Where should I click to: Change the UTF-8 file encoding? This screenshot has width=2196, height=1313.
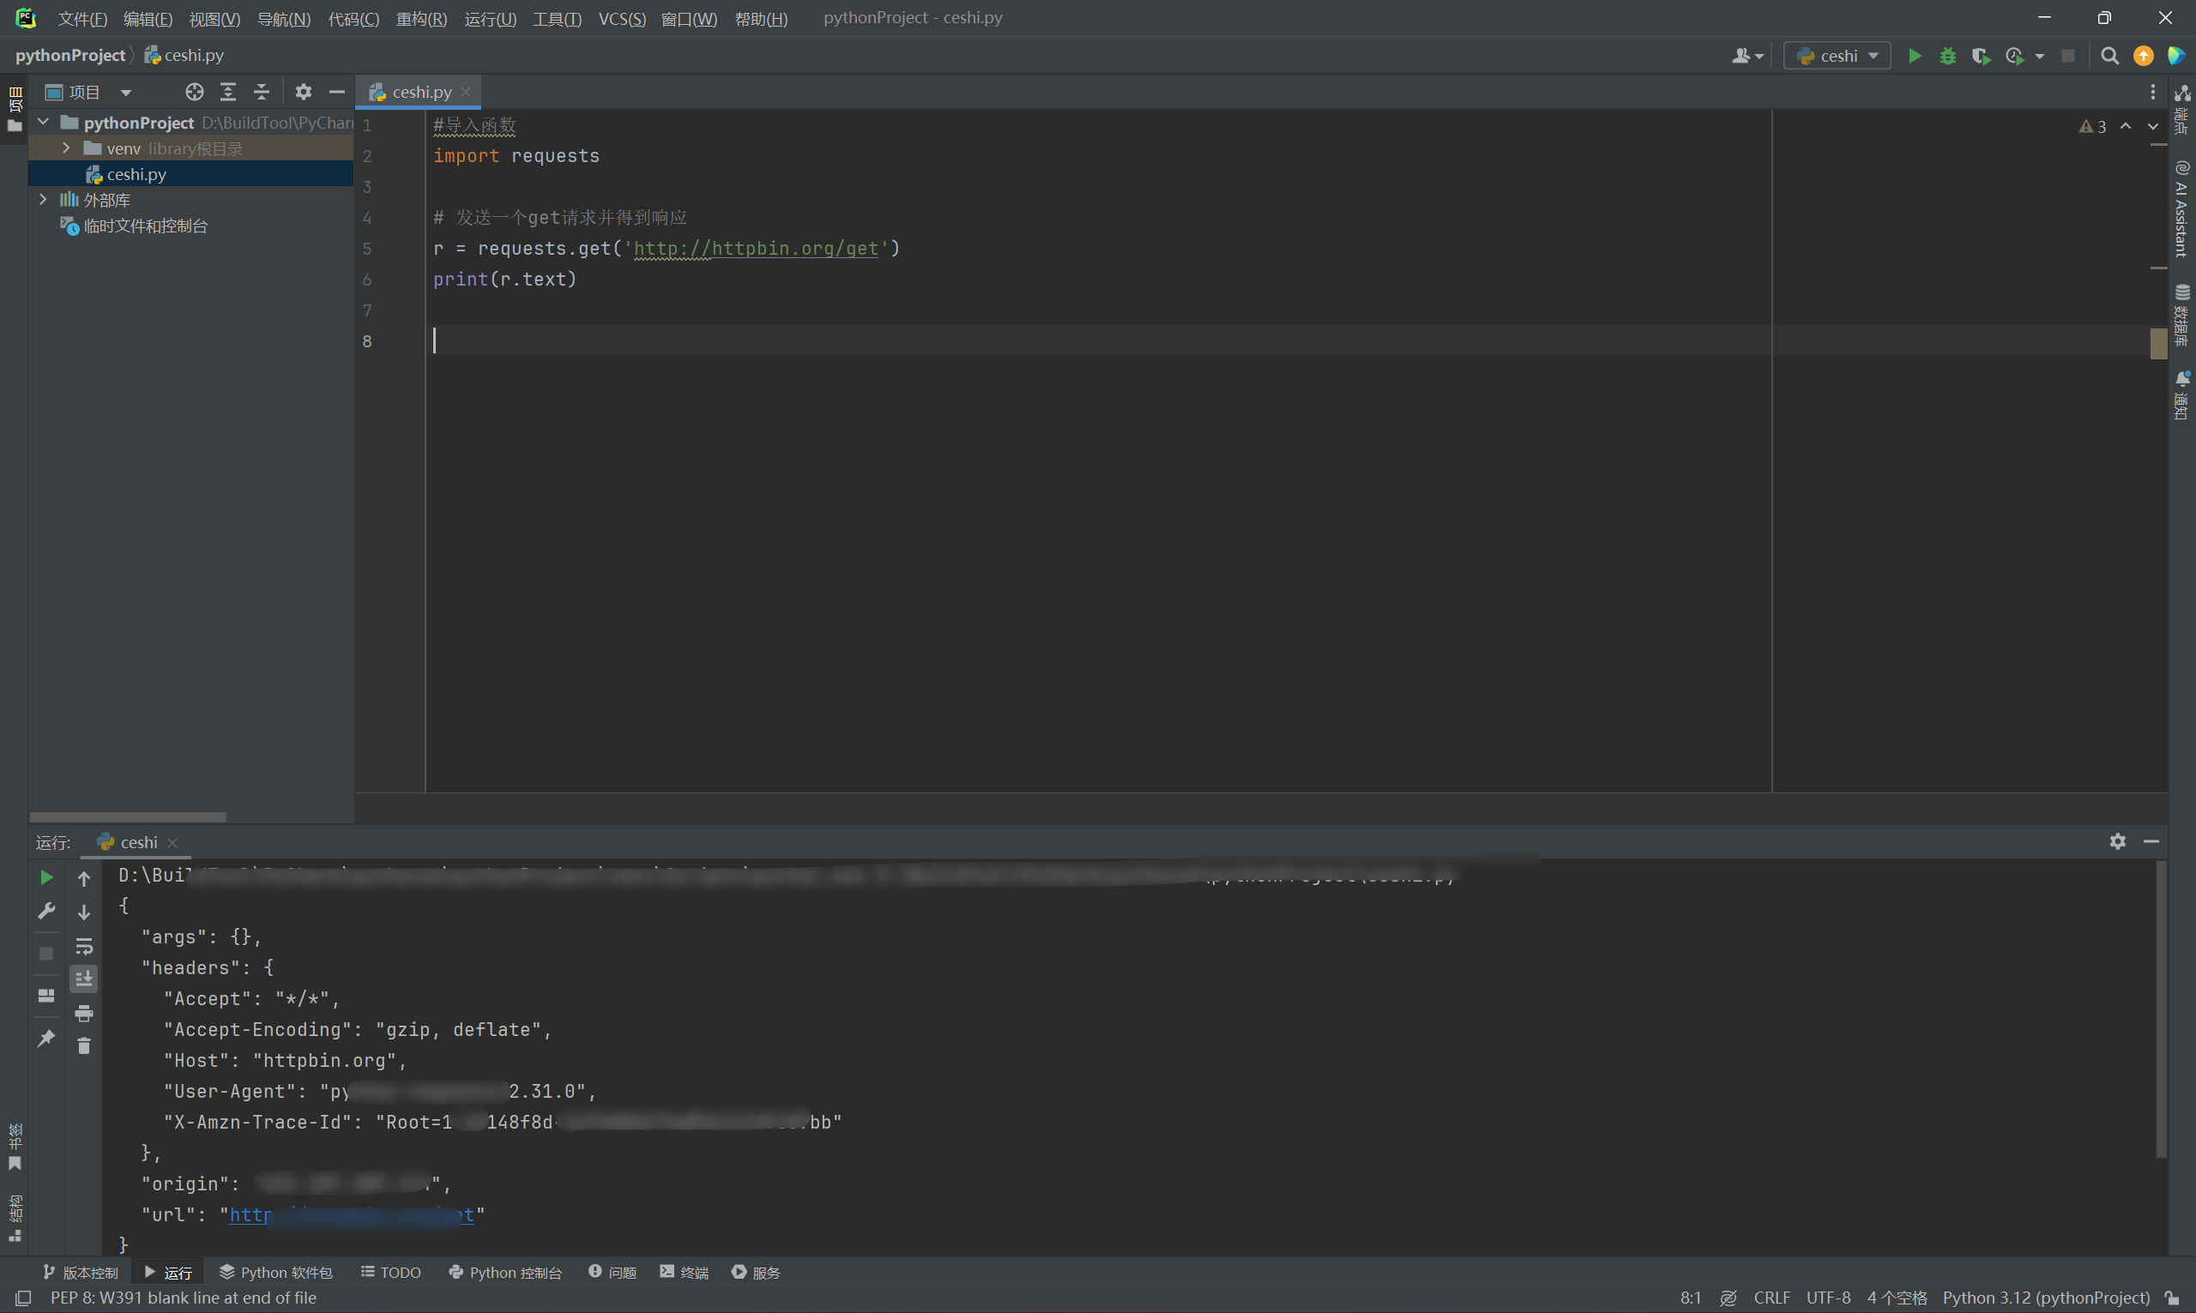(1828, 1297)
